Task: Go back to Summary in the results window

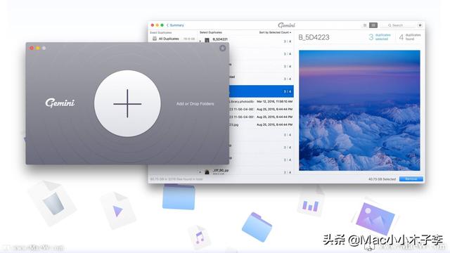Action: [175, 25]
